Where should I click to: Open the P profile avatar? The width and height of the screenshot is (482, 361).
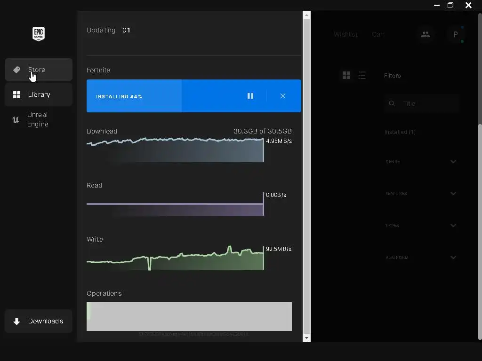point(455,34)
